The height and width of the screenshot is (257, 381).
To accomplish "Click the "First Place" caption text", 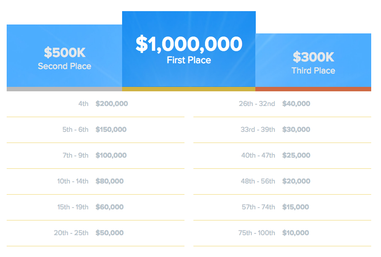I will coord(189,60).
